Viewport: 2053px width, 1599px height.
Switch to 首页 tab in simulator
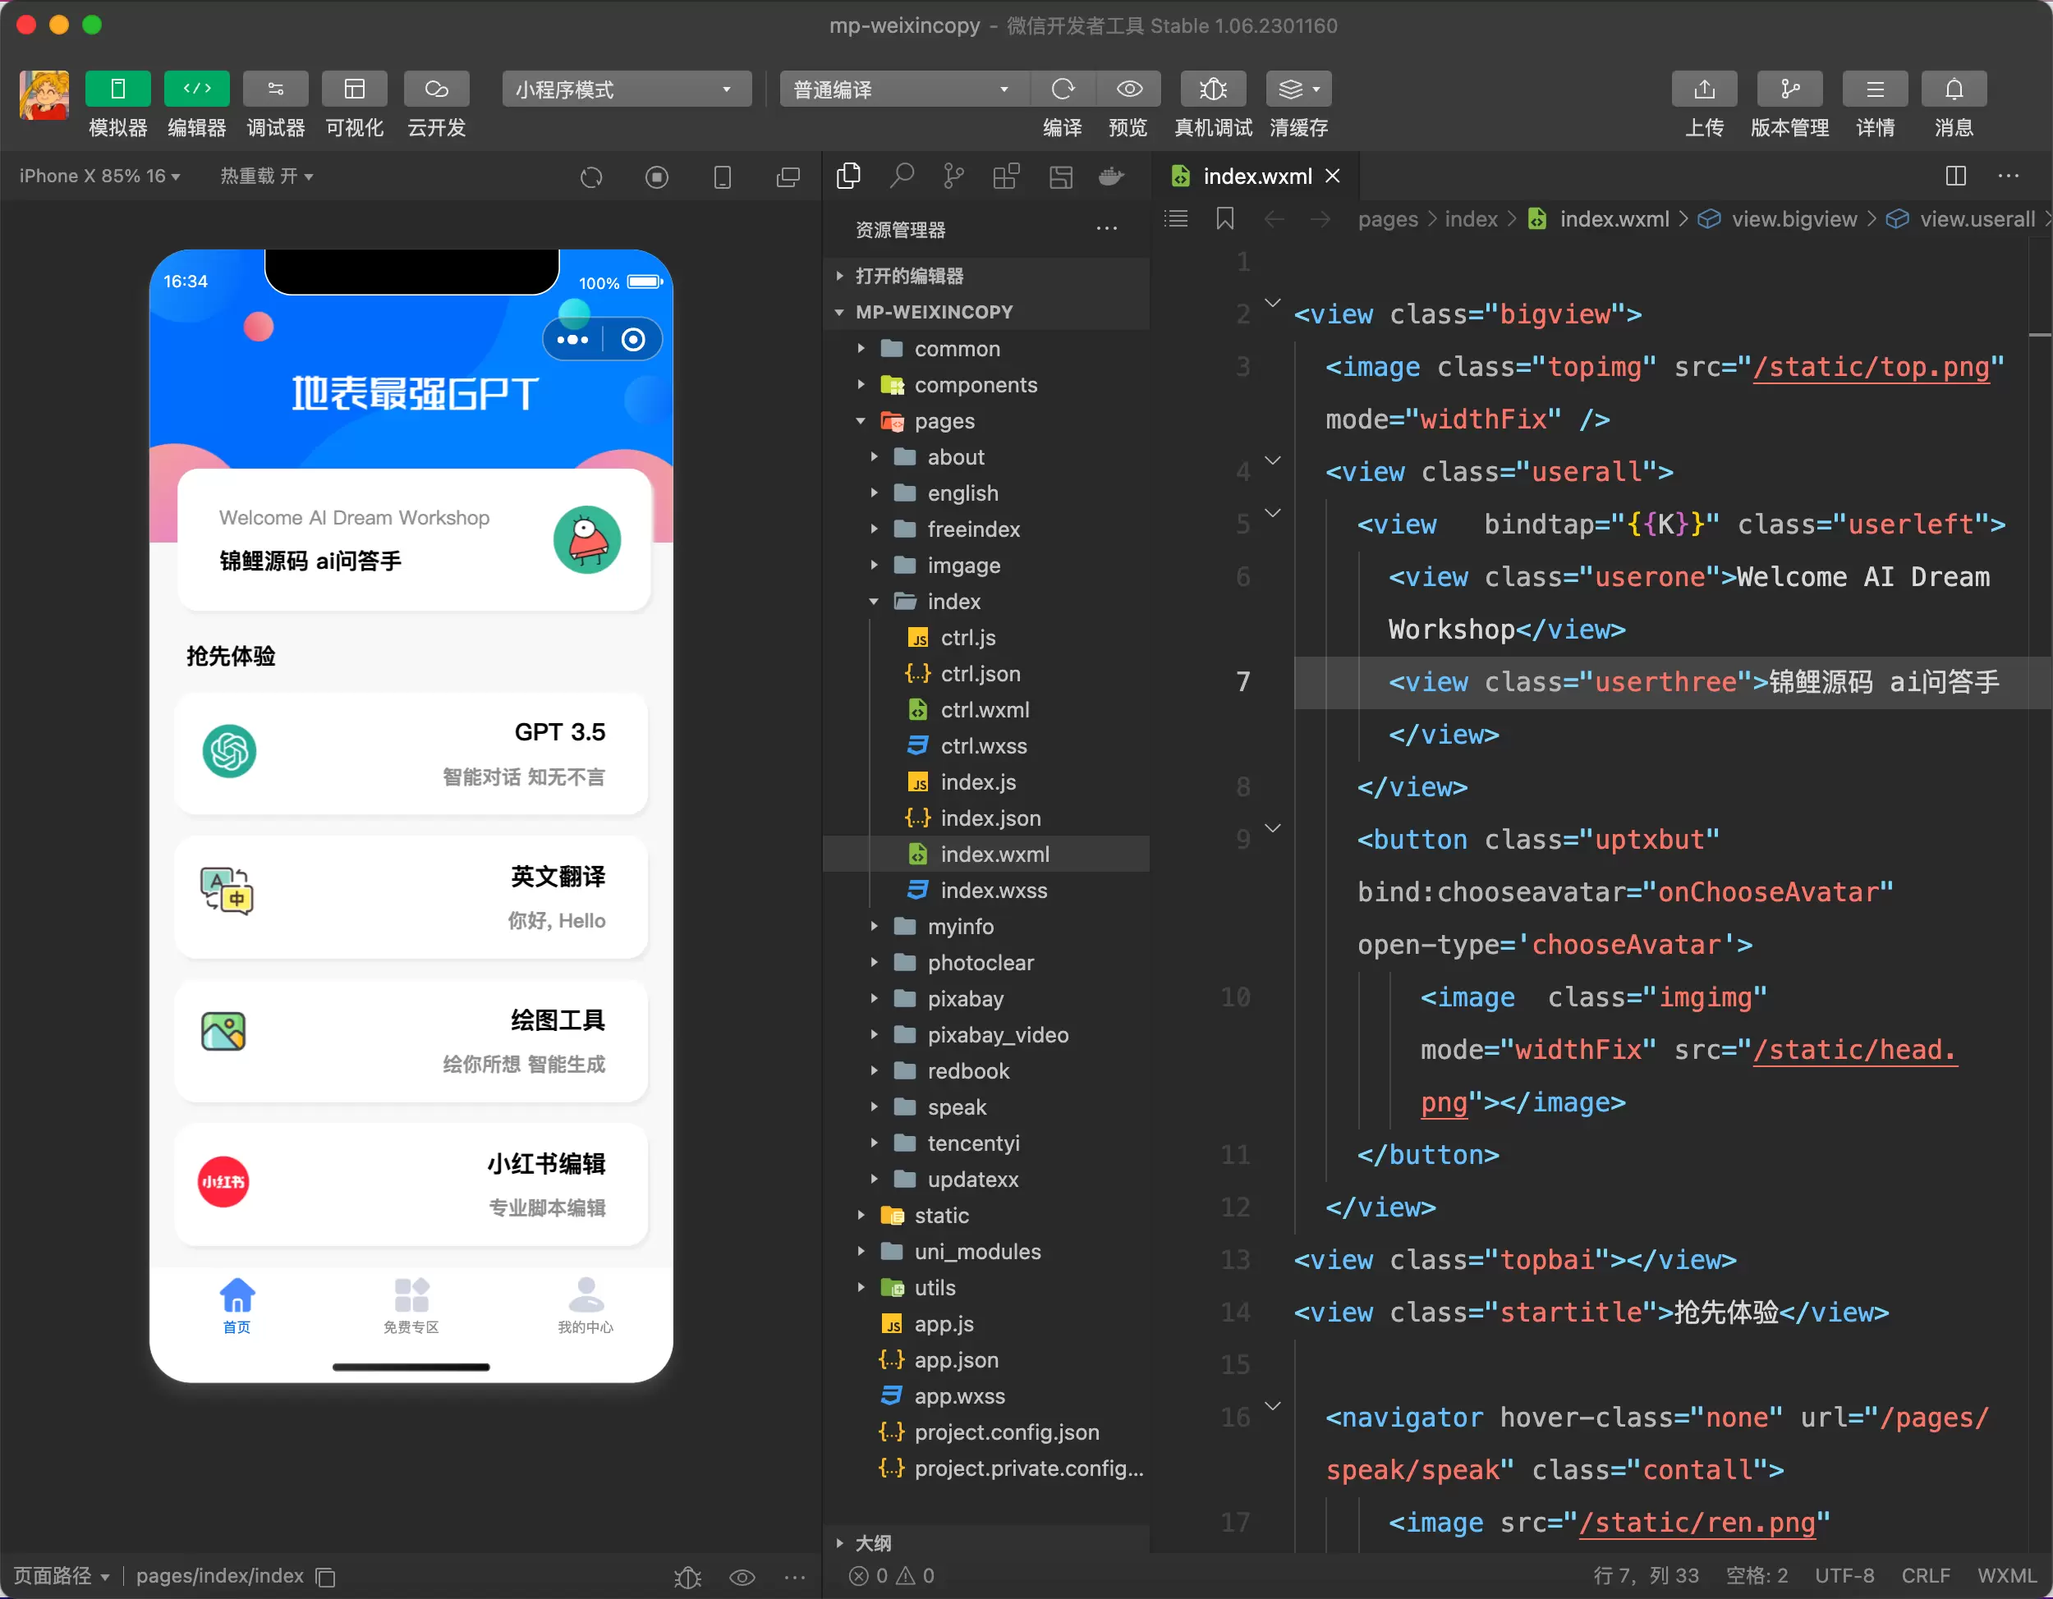point(237,1306)
